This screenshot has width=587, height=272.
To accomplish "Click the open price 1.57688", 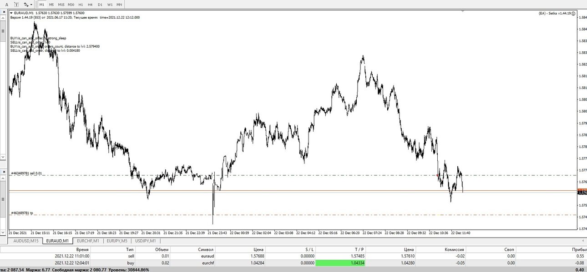I will [x=256, y=256].
